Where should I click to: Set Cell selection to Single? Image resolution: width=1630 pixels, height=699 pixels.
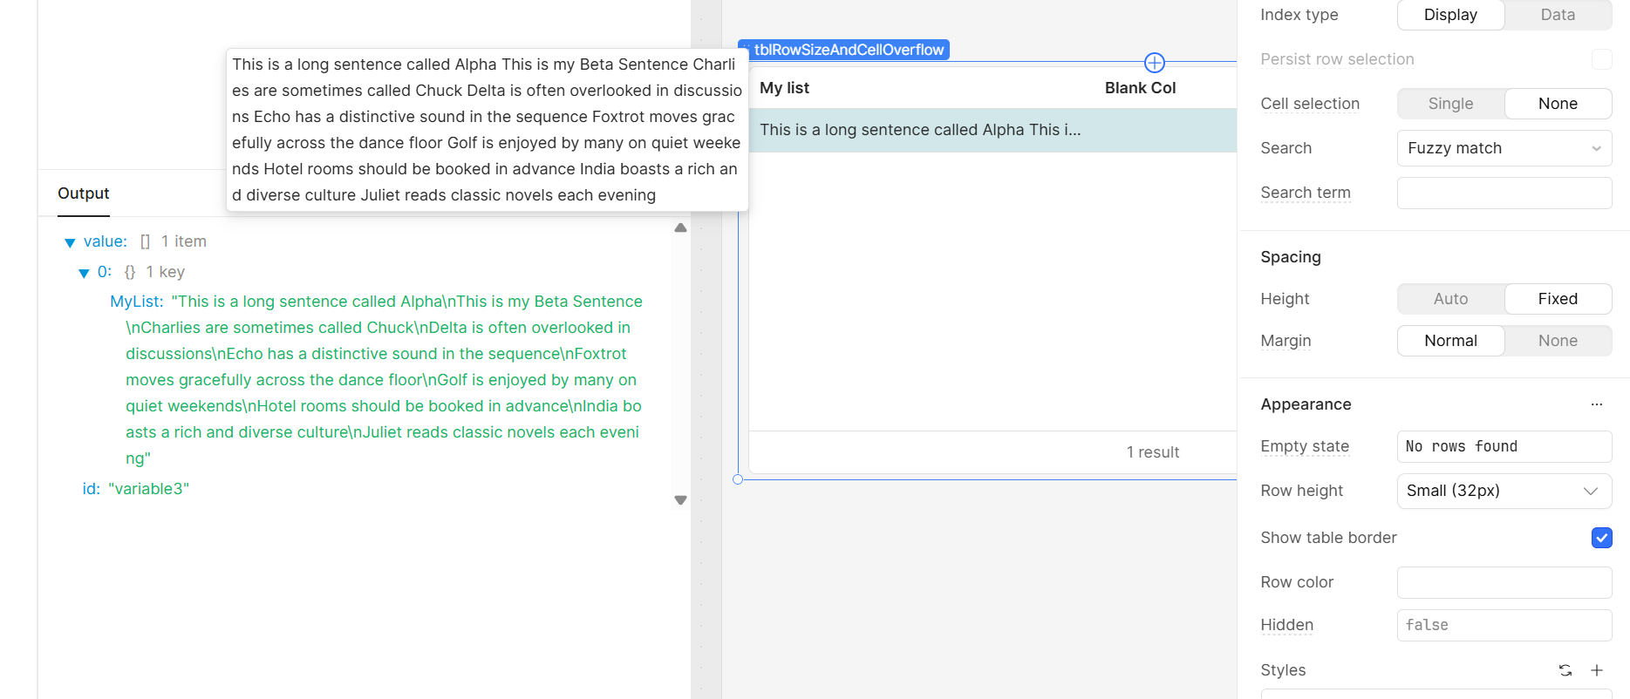(1450, 104)
